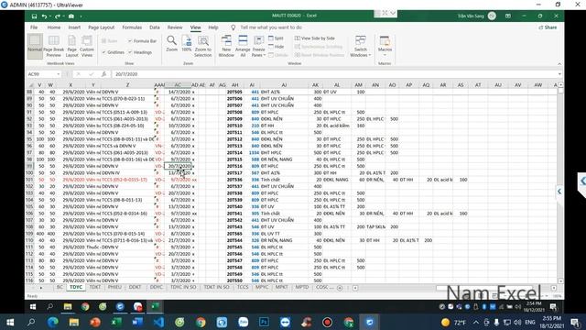This screenshot has width=586, height=330.
Task: Click the vertical scrollbar up arrow
Action: click(560, 85)
